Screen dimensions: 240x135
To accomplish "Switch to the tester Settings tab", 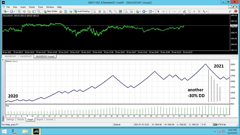I will pos(10,119).
